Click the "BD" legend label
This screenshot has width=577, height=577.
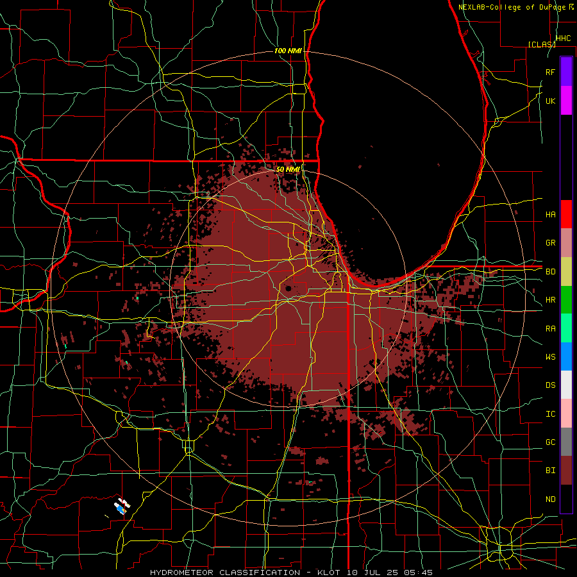(550, 272)
